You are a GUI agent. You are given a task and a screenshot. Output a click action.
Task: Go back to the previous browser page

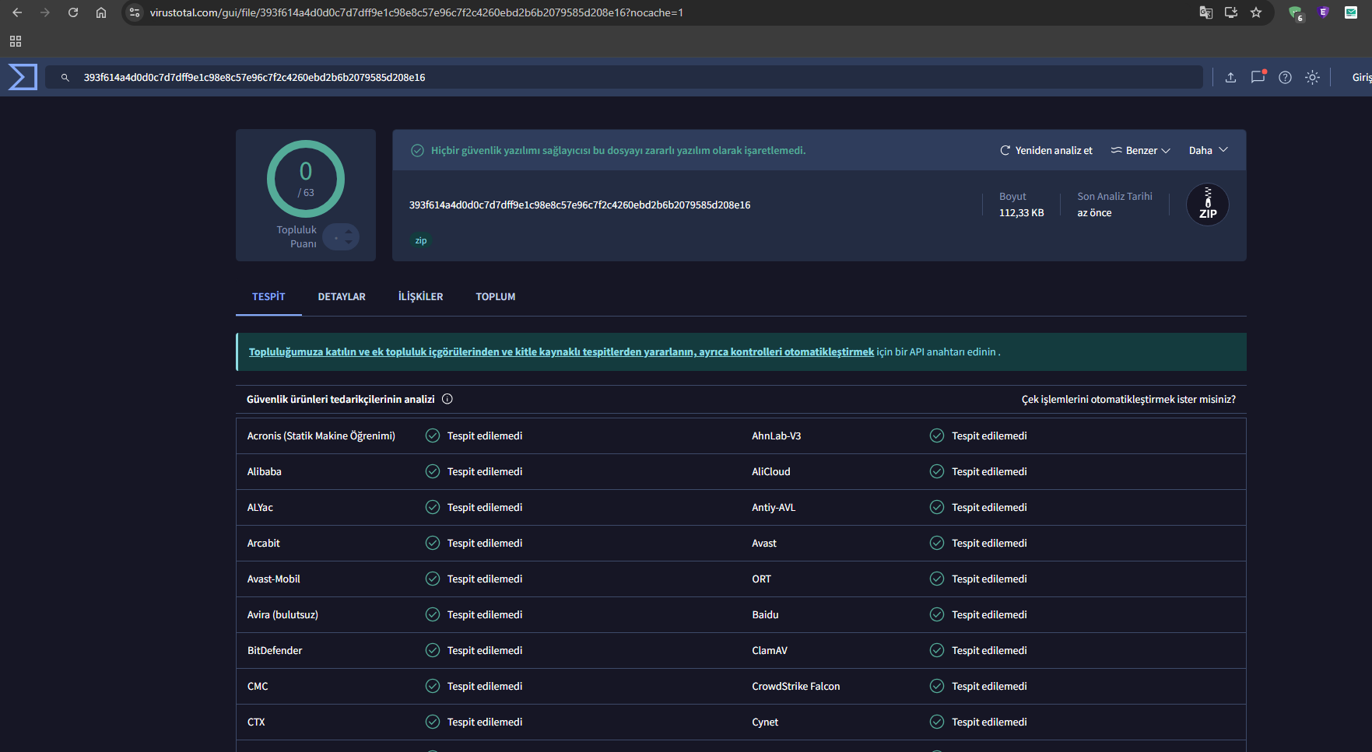tap(17, 12)
